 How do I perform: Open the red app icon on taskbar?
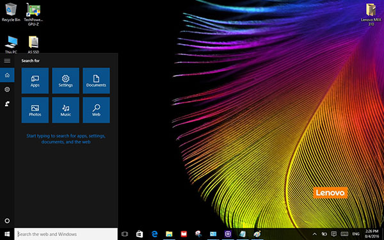pyautogui.click(x=184, y=234)
